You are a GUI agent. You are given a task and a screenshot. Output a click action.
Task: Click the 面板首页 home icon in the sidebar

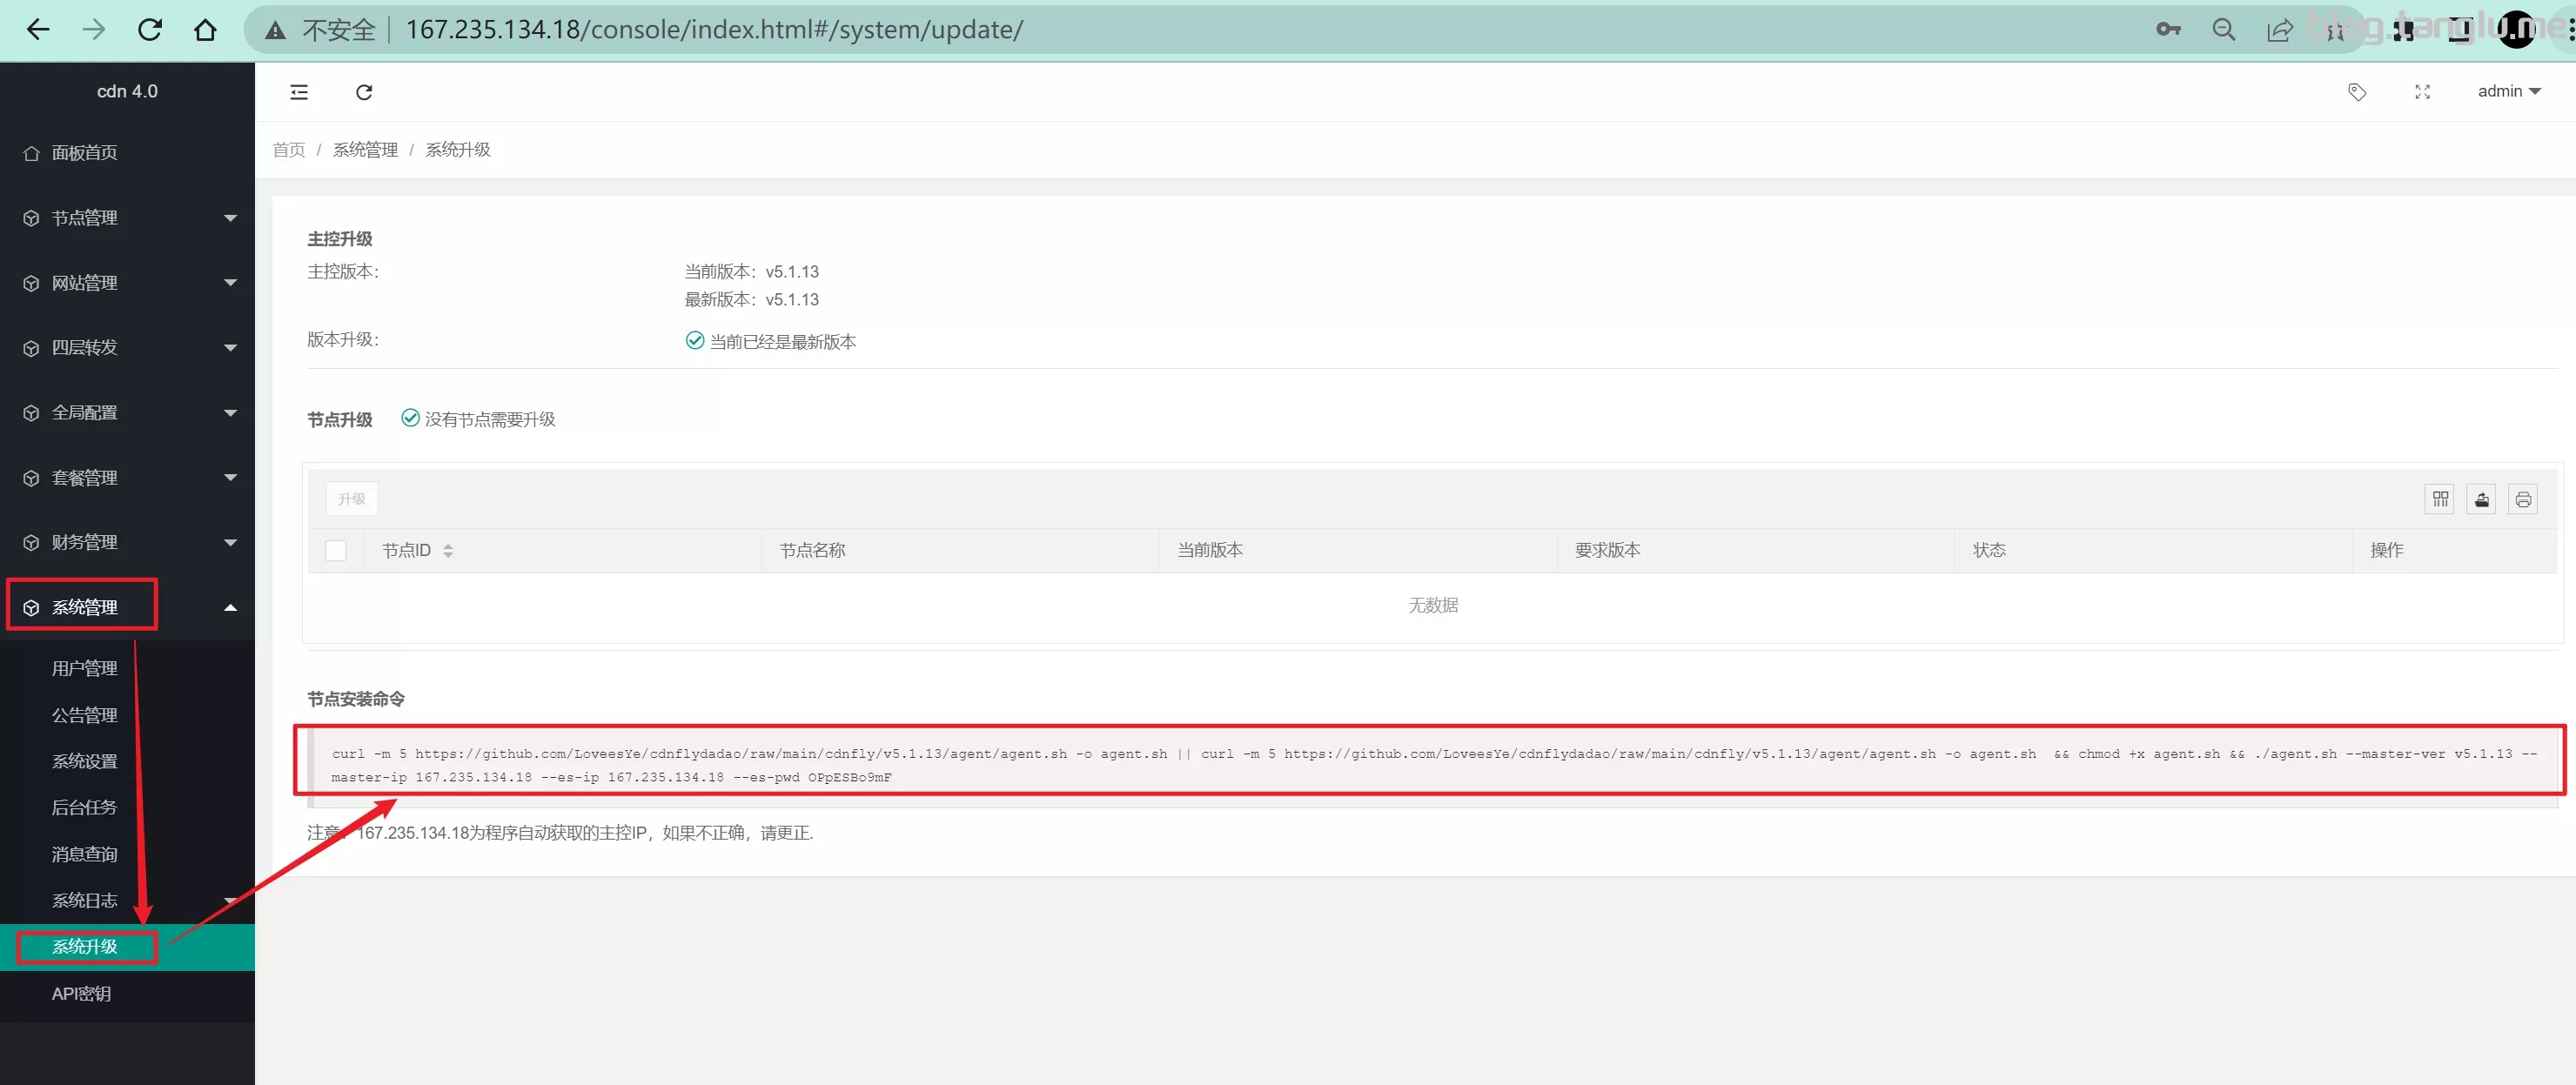30,152
